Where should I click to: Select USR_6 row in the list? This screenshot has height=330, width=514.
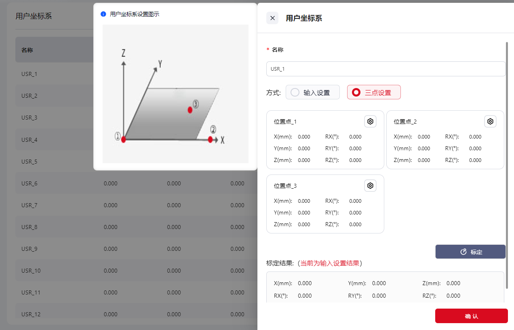29,183
